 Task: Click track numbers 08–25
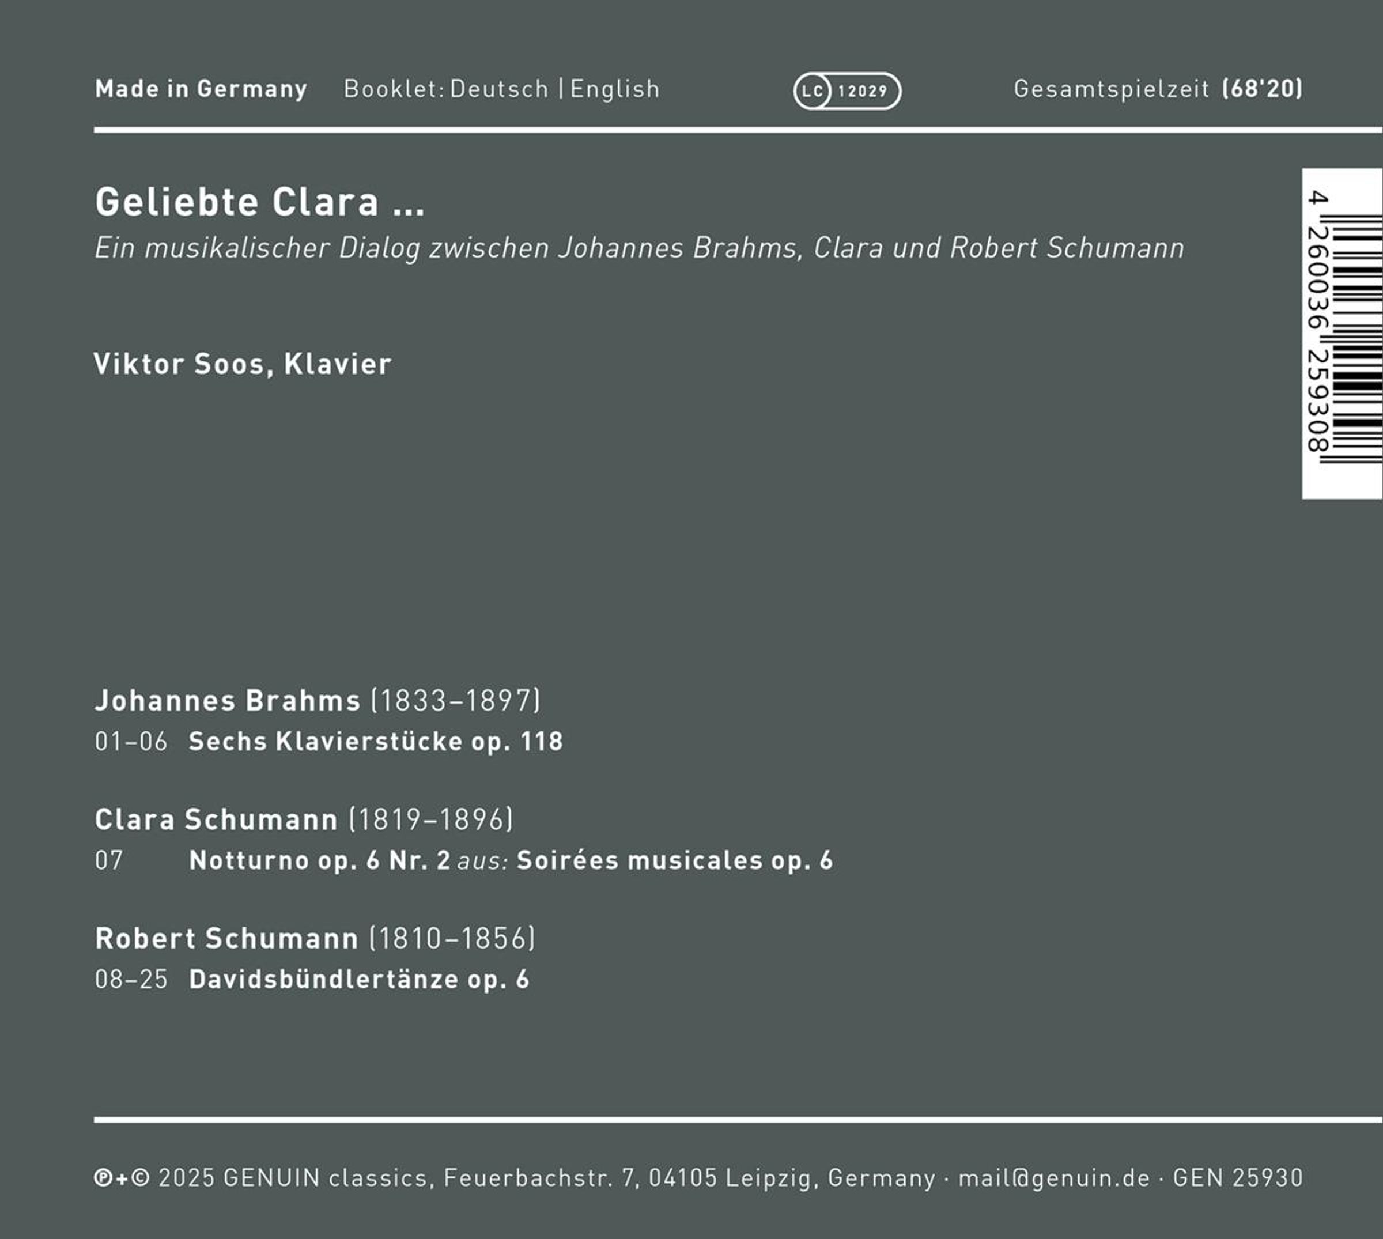pyautogui.click(x=131, y=980)
